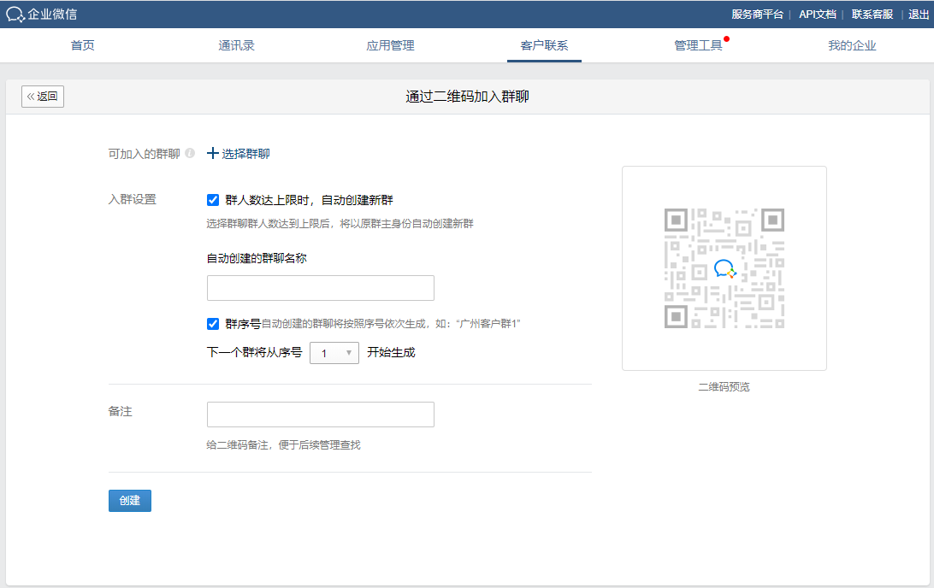Open the starting sequence number dropdown

pyautogui.click(x=334, y=352)
